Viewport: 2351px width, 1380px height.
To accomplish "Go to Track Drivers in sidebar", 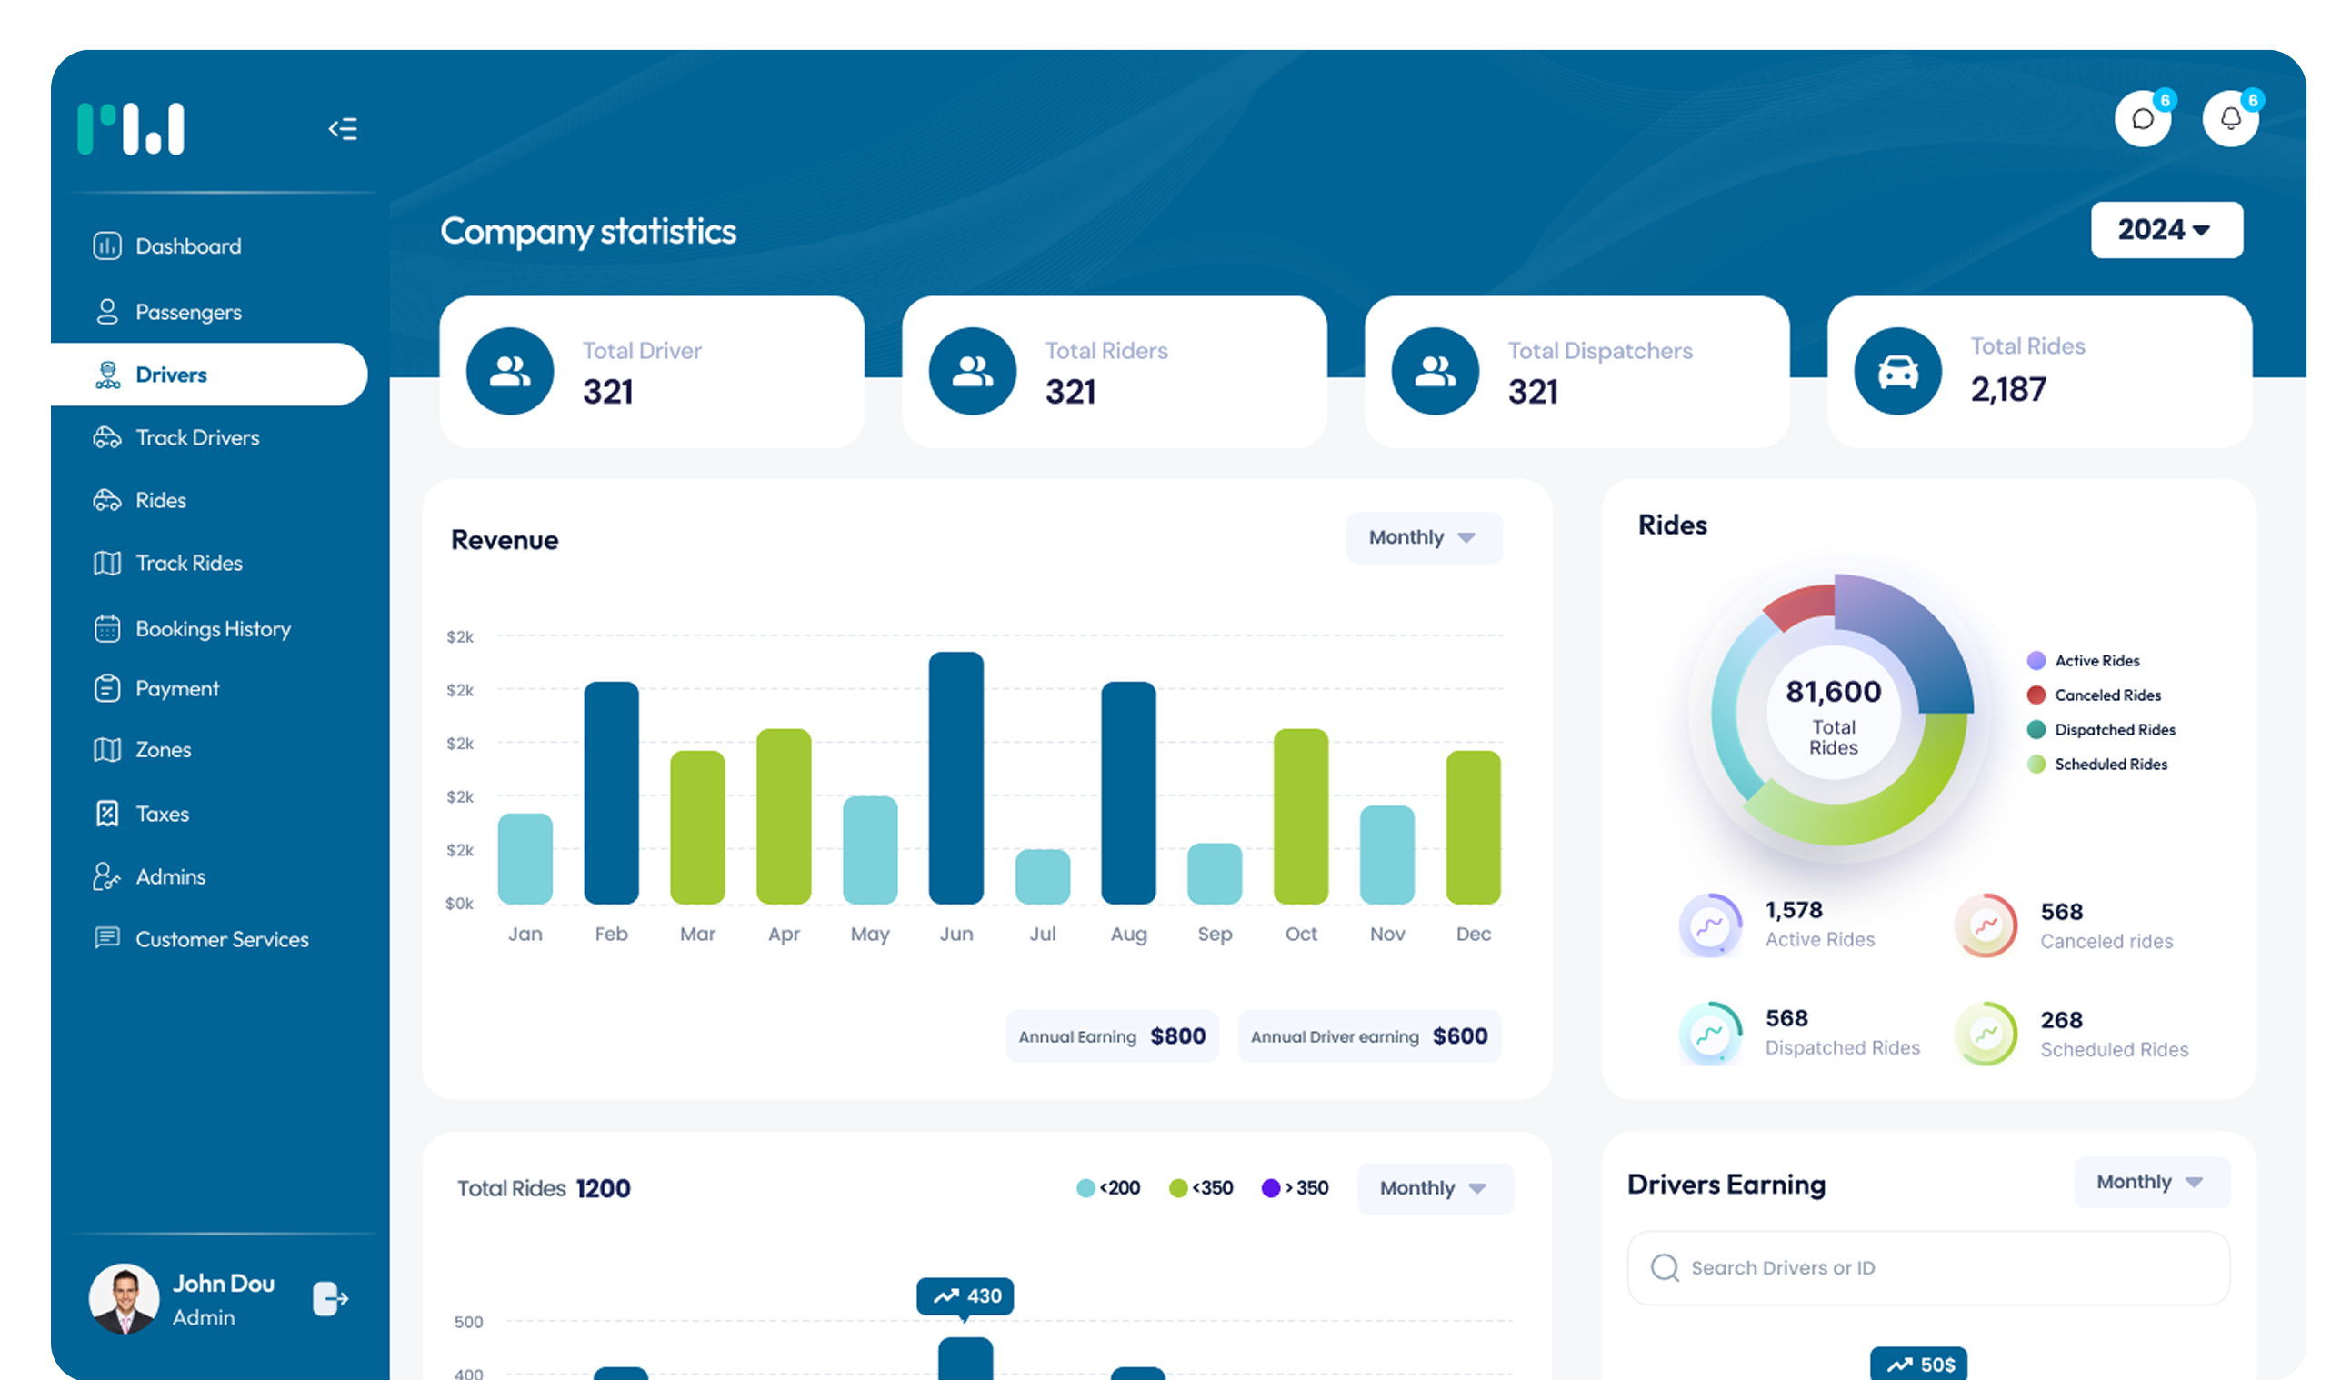I will 197,437.
